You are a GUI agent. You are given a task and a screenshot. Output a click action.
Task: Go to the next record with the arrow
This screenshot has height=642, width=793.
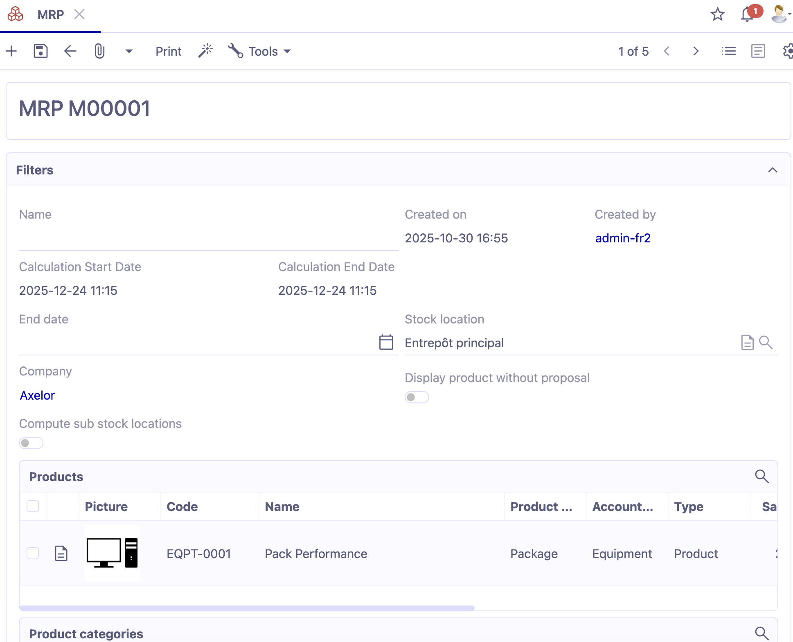coord(696,51)
